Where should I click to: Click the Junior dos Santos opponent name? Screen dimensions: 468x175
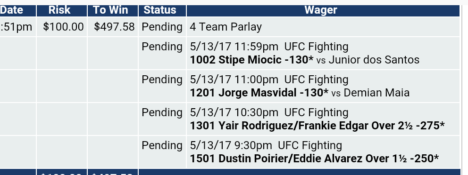coord(374,60)
